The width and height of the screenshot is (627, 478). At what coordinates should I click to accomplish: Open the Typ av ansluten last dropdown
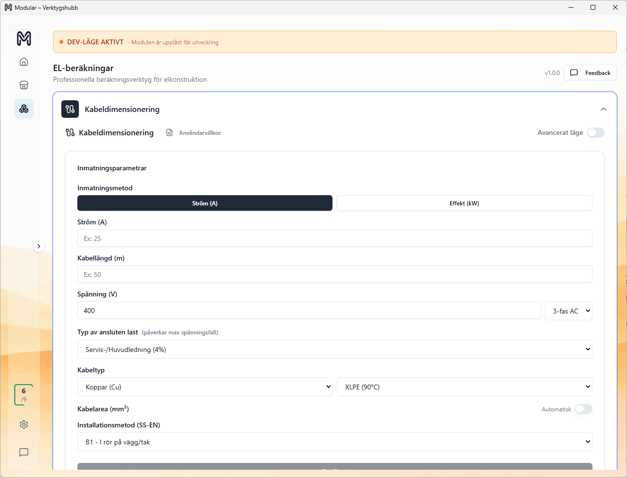[334, 349]
